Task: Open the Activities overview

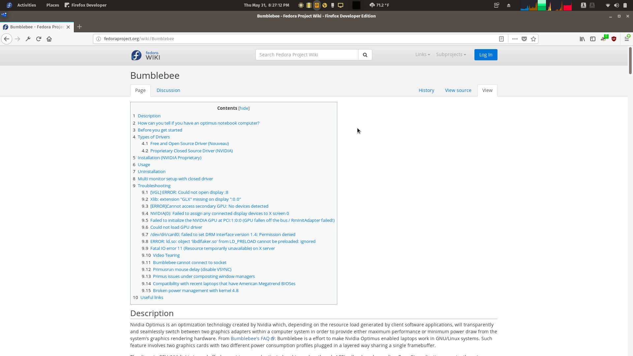Action: pyautogui.click(x=27, y=5)
